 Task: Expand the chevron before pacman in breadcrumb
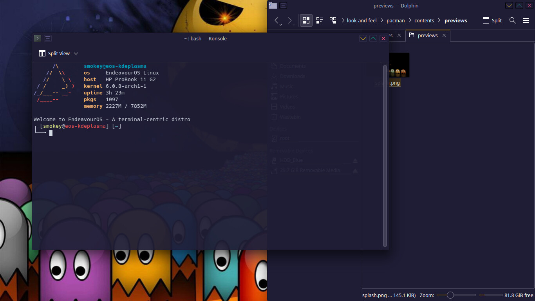pos(383,20)
